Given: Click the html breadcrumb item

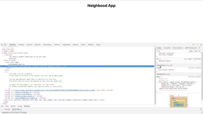Looking at the screenshot, I should click(x=2, y=106).
